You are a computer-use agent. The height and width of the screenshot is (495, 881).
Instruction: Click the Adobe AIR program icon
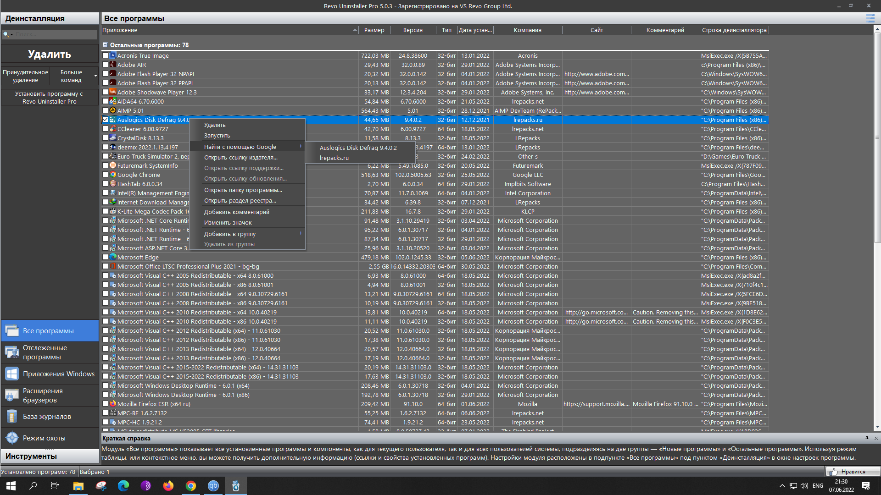tap(113, 65)
